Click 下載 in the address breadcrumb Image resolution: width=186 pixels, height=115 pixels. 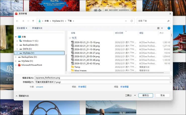click(70, 21)
